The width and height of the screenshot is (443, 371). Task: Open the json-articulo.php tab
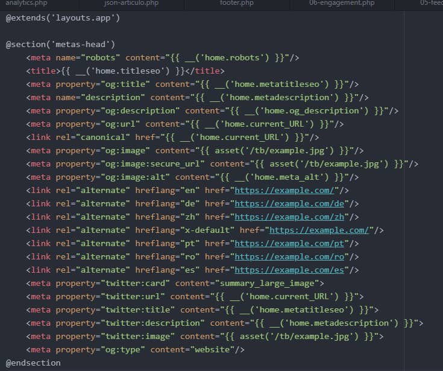click(131, 3)
